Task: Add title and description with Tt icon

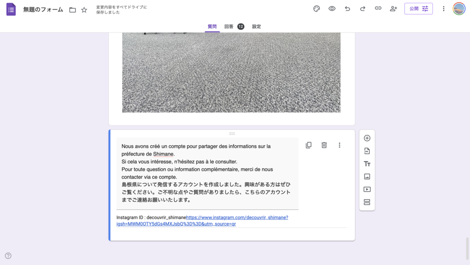Action: tap(367, 164)
